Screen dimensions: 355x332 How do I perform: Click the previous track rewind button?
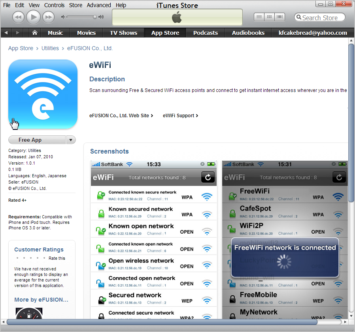tap(18, 17)
